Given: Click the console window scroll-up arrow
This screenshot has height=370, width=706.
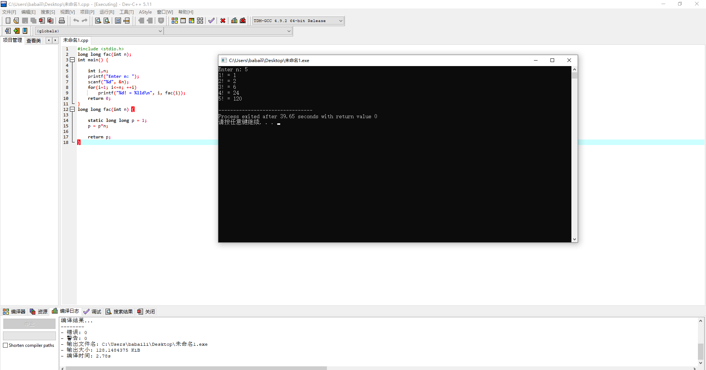Looking at the screenshot, I should (x=574, y=69).
